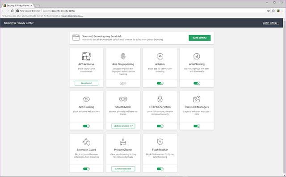Click the AVG Antivirus card icon
286x177 pixels.
[86, 56]
